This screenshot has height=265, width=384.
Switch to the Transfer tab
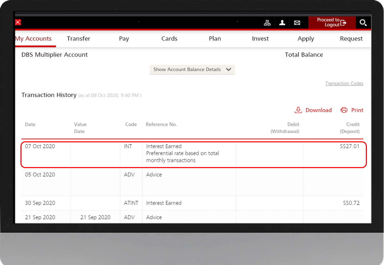78,39
